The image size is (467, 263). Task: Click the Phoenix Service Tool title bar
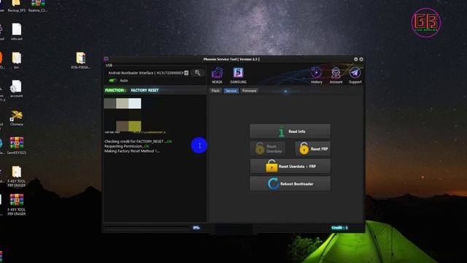tap(231, 59)
